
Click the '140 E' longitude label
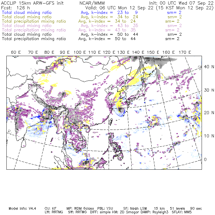click(x=138, y=52)
